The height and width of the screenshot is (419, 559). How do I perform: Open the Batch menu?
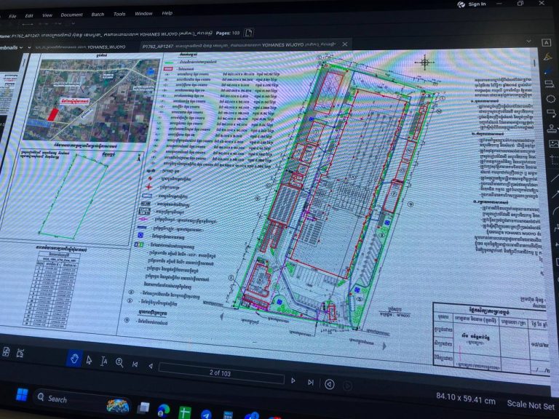[98, 14]
